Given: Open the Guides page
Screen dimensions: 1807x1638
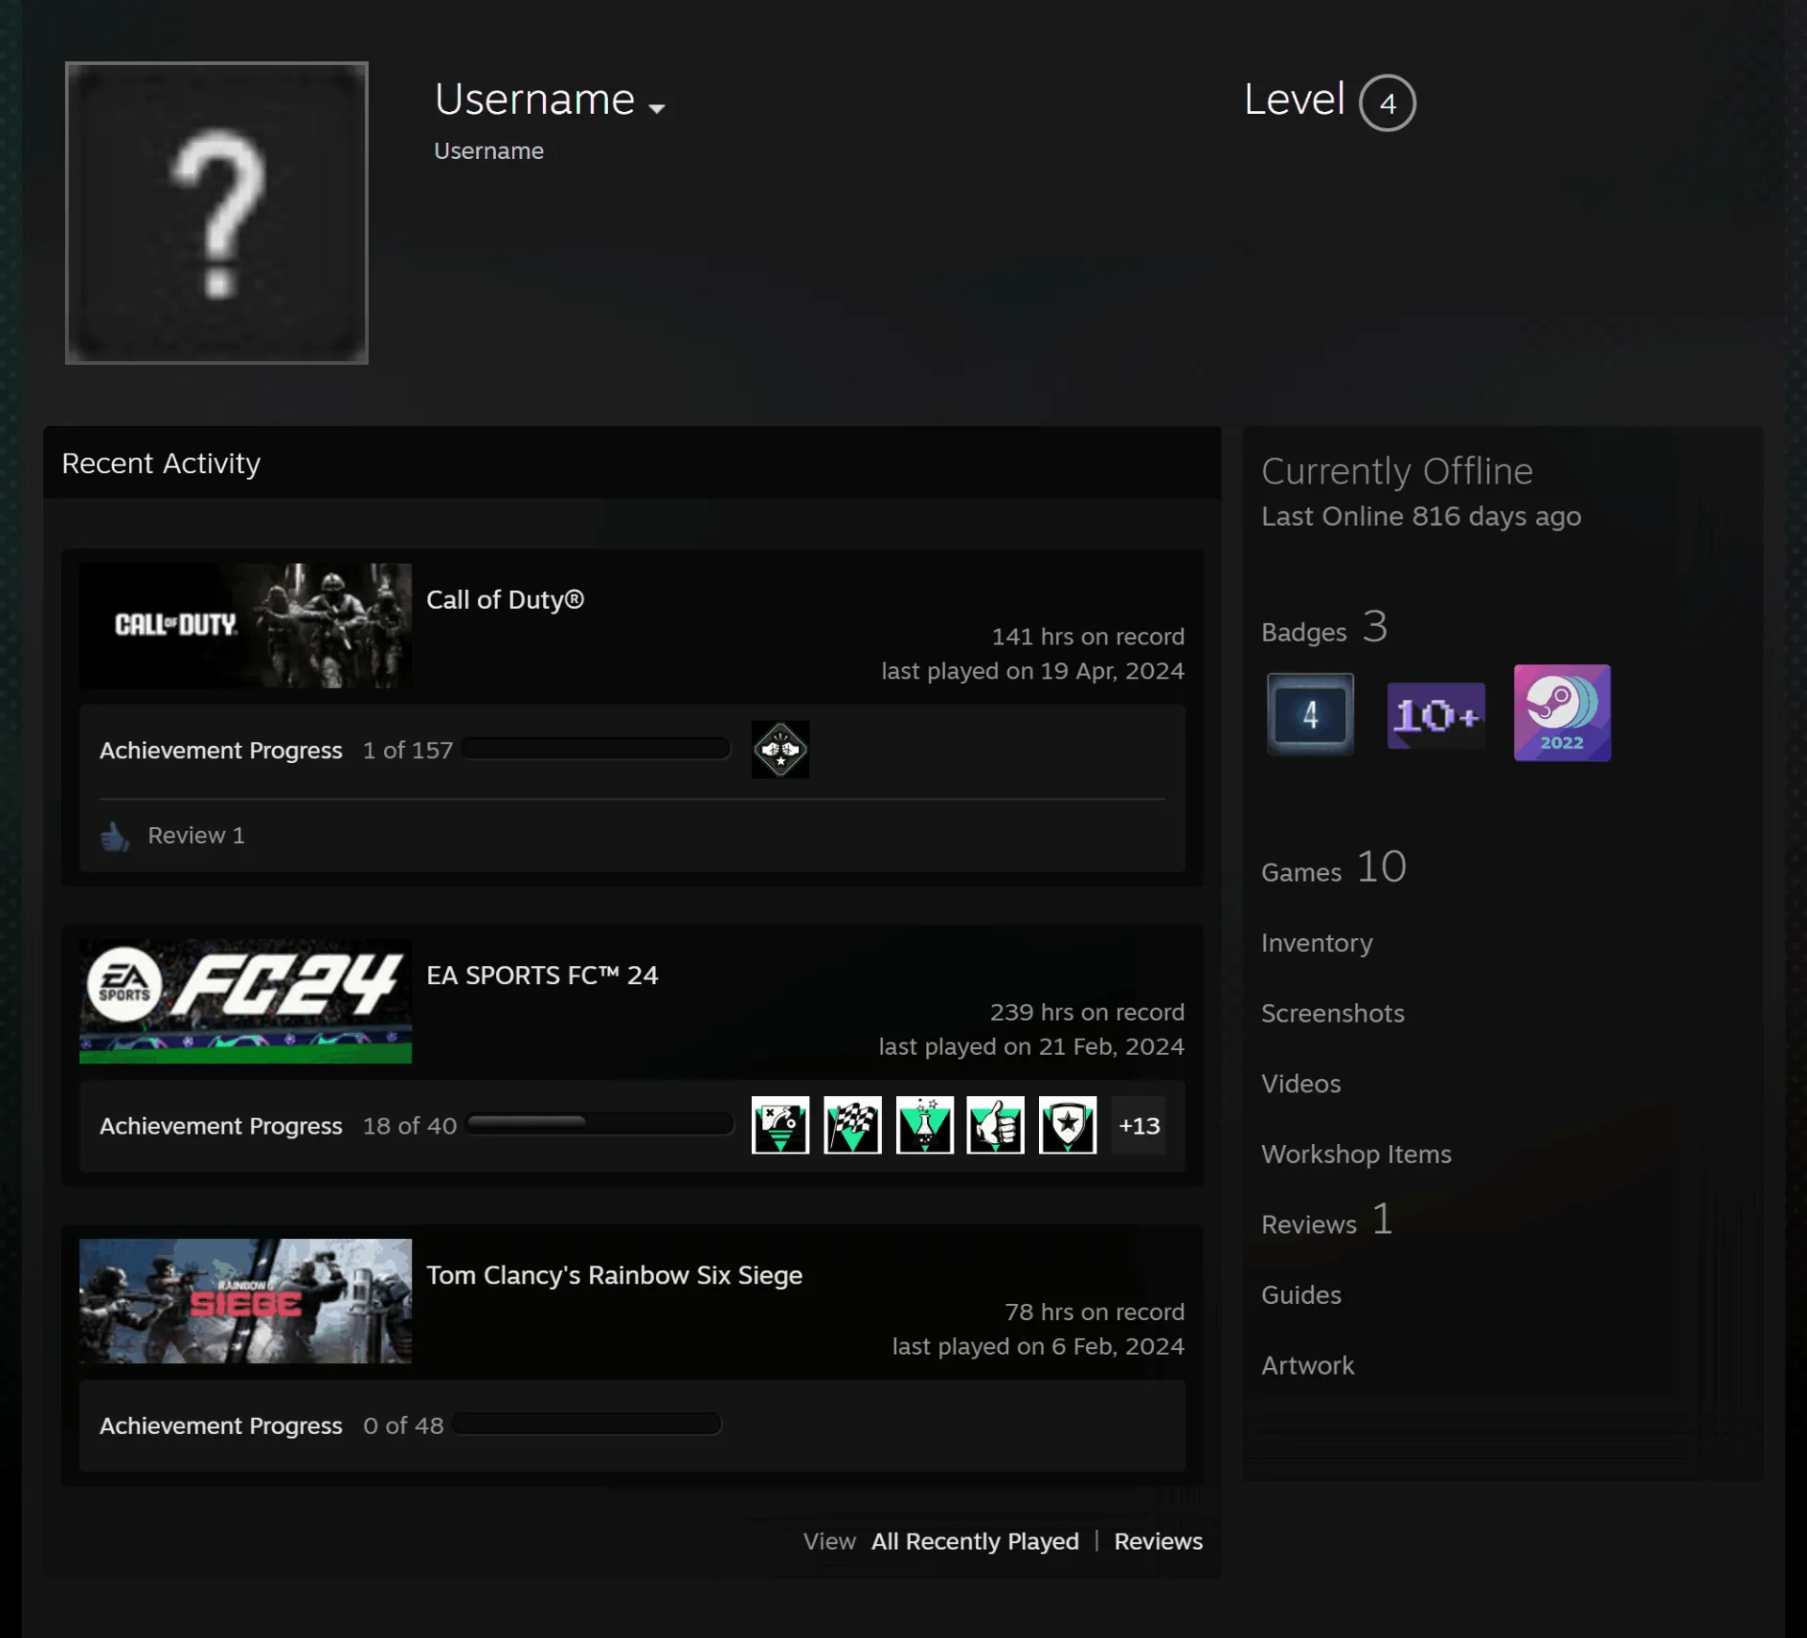Looking at the screenshot, I should pos(1301,1295).
